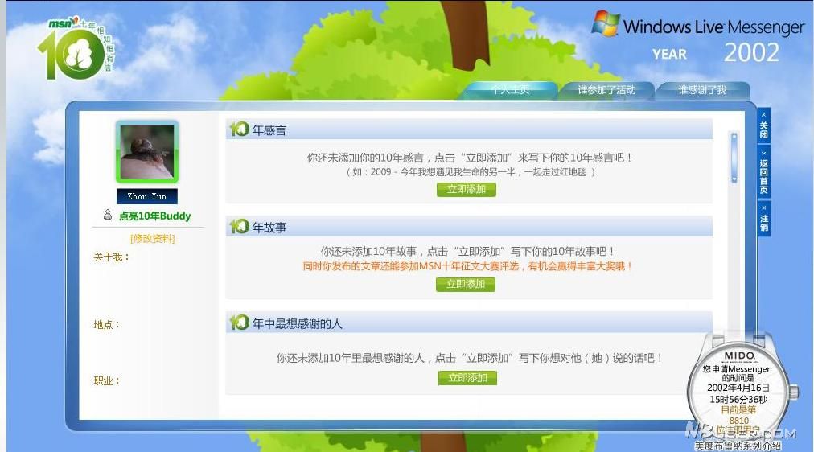
Task: Click the 返回首页 side tab
Action: (x=763, y=172)
